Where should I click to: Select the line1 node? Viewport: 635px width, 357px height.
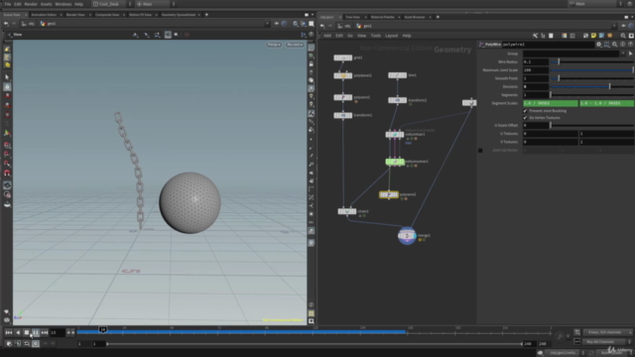coord(397,75)
